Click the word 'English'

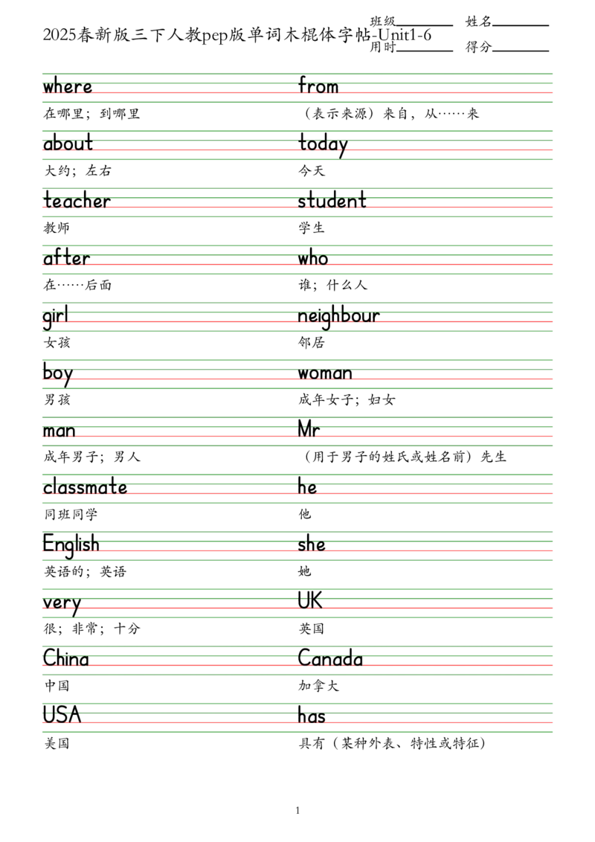tap(71, 544)
